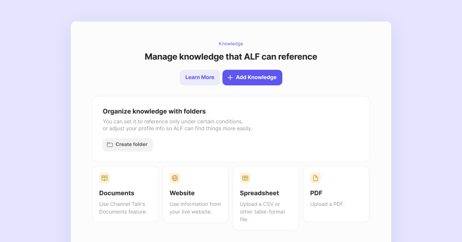The image size is (462, 242).
Task: Click the Documents book icon
Action: click(104, 178)
